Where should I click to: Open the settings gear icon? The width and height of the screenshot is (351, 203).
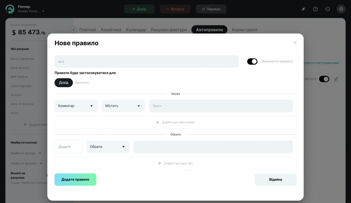tap(340, 9)
